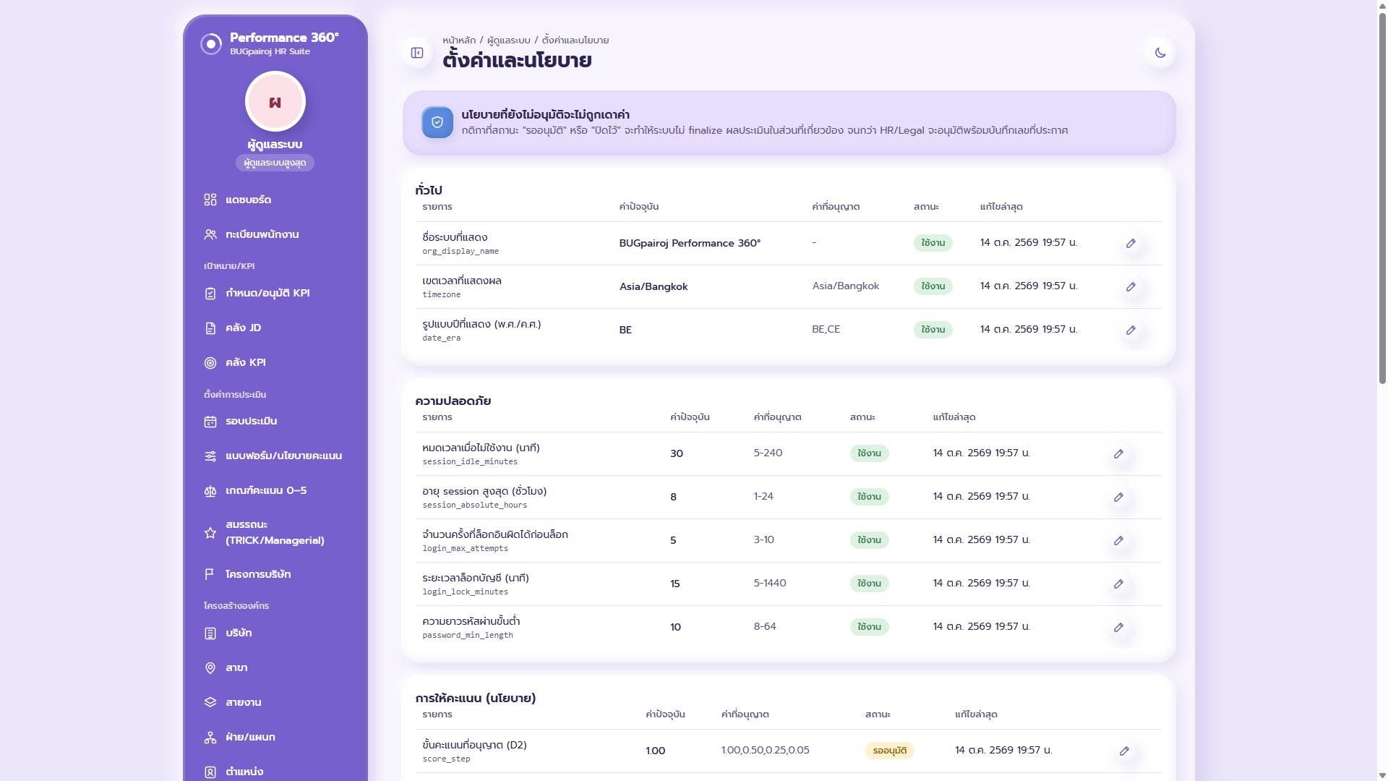Image resolution: width=1388 pixels, height=781 pixels.
Task: Open แดชบอร์ด in the sidebar
Action: (x=275, y=200)
